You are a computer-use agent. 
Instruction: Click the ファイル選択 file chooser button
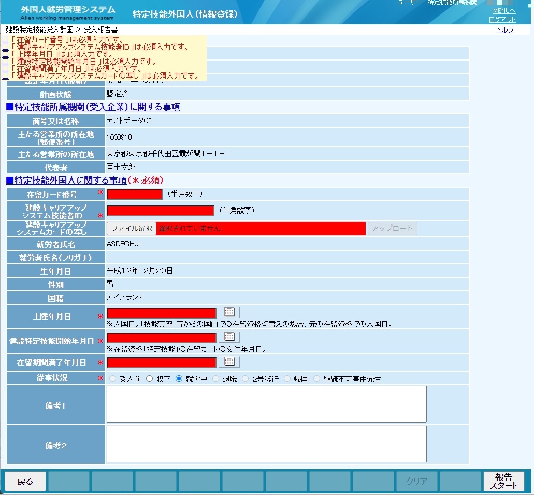[132, 228]
